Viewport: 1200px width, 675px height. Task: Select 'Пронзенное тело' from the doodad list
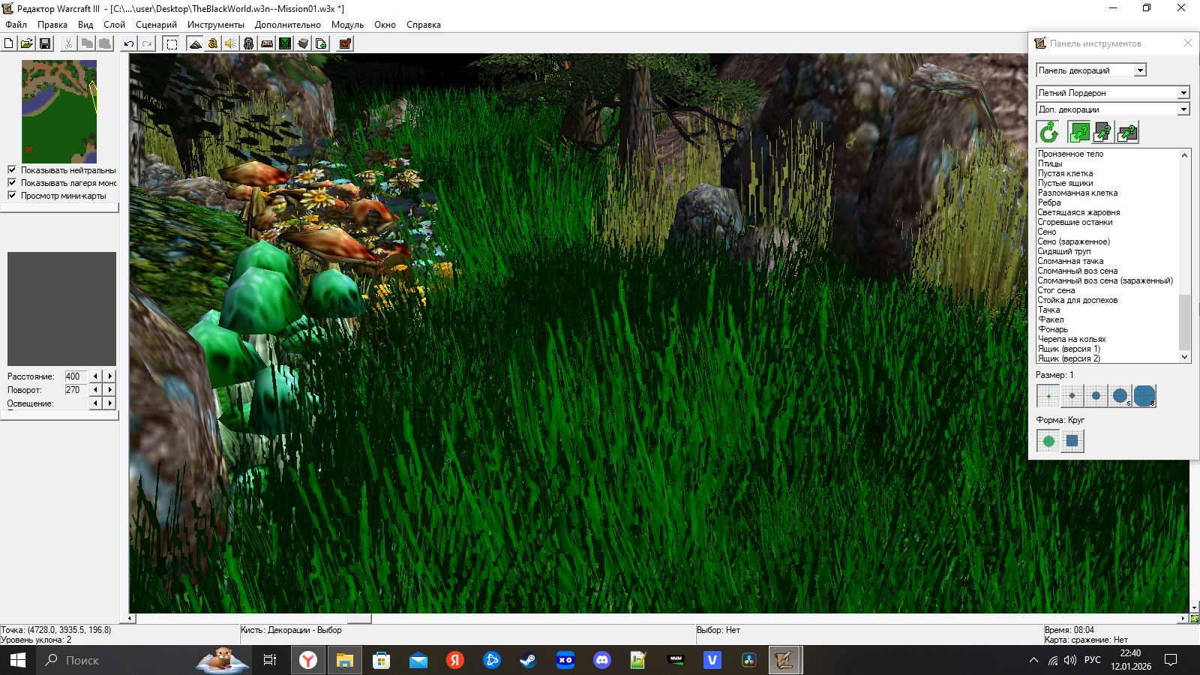[x=1070, y=154]
